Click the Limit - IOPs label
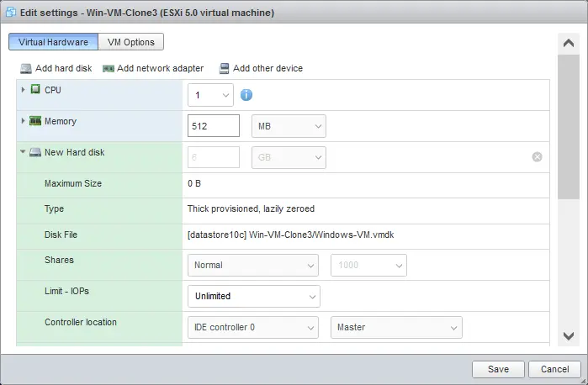The width and height of the screenshot is (588, 385). pyautogui.click(x=66, y=291)
